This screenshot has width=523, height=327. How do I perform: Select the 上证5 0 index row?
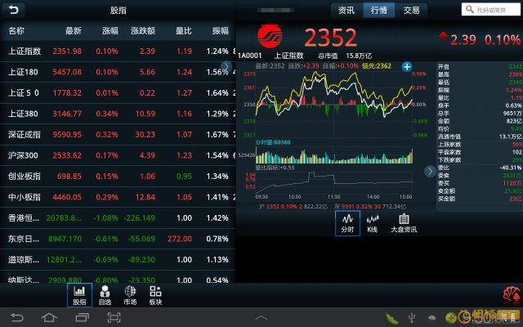pos(118,92)
